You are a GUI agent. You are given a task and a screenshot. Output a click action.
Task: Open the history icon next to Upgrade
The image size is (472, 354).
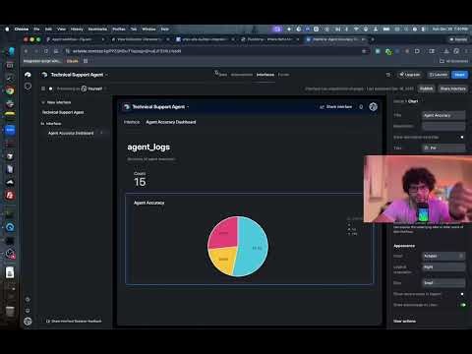[388, 75]
